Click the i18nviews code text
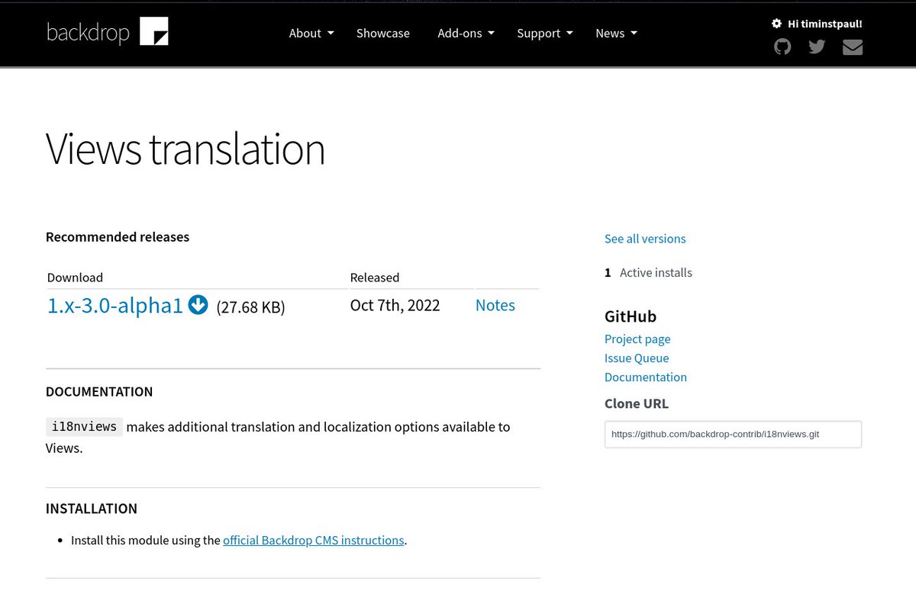Image resolution: width=916 pixels, height=594 pixels. tap(84, 426)
